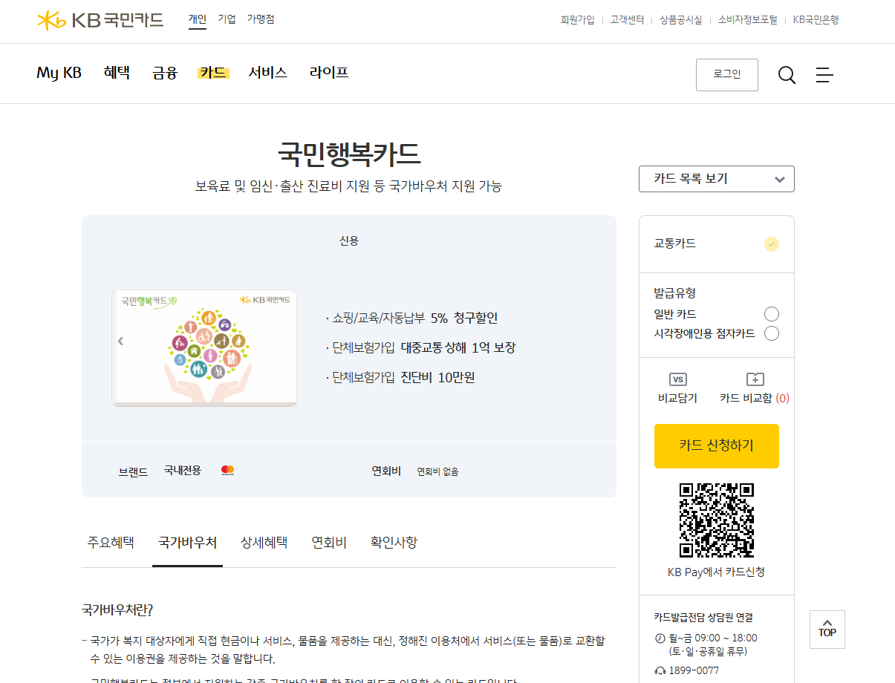The height and width of the screenshot is (683, 895).
Task: Click the 1899-0077 phone number text
Action: pos(694,670)
